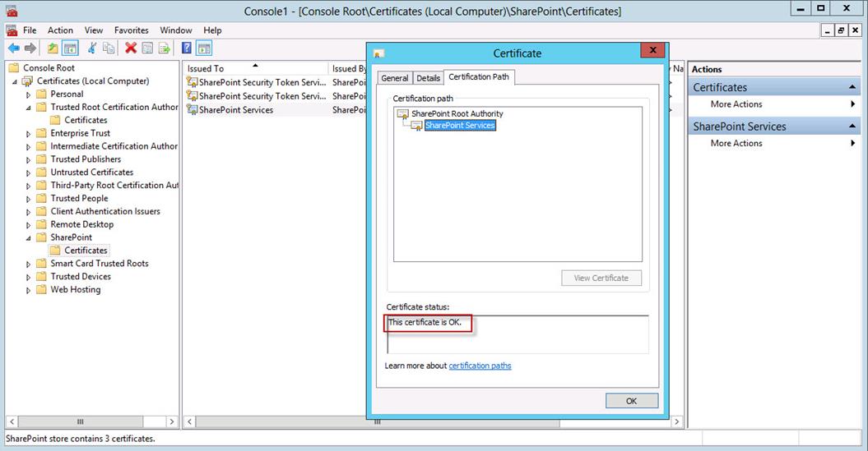
Task: Collapse the SharePoint store node
Action: pyautogui.click(x=28, y=238)
